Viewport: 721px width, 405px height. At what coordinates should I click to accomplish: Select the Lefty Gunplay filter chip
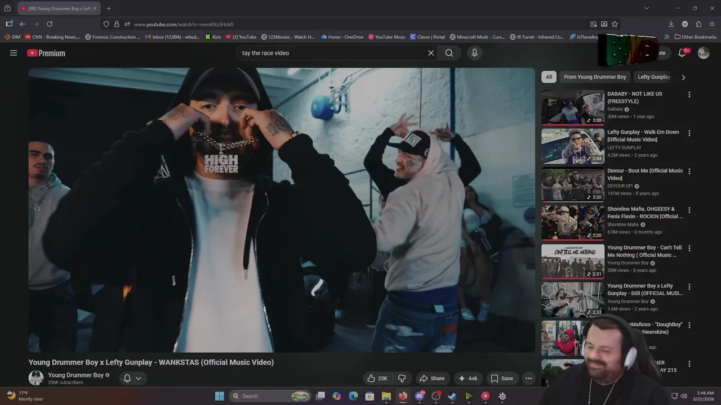tap(654, 77)
